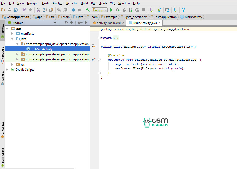Click the red Stop icon
Image resolution: width=237 pixels, height=169 pixels.
click(143, 10)
